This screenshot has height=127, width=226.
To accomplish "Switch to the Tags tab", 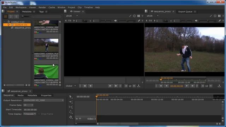I will 41,12.
